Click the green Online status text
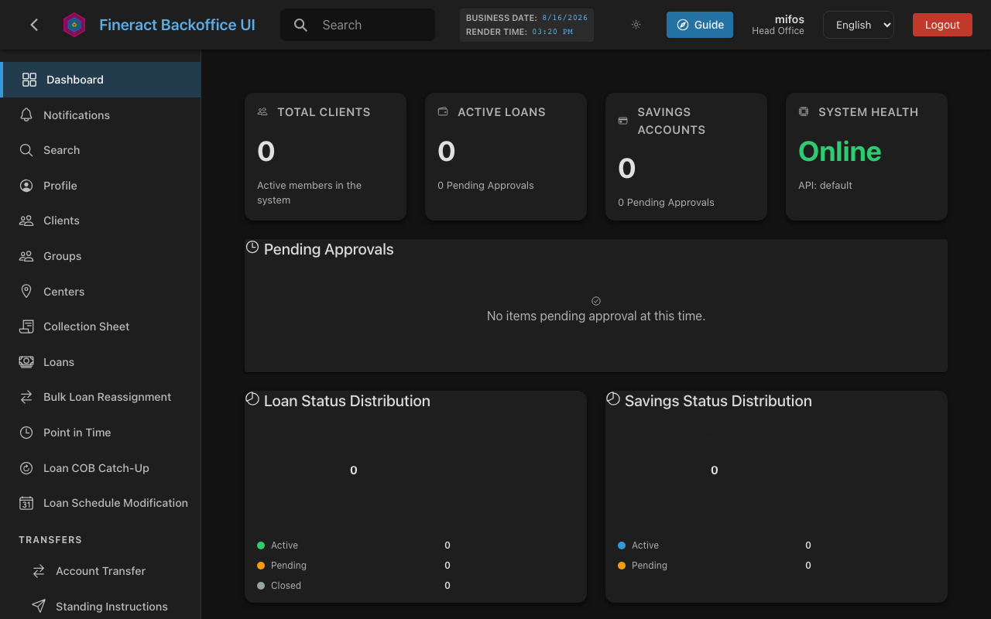The image size is (991, 619). [840, 151]
